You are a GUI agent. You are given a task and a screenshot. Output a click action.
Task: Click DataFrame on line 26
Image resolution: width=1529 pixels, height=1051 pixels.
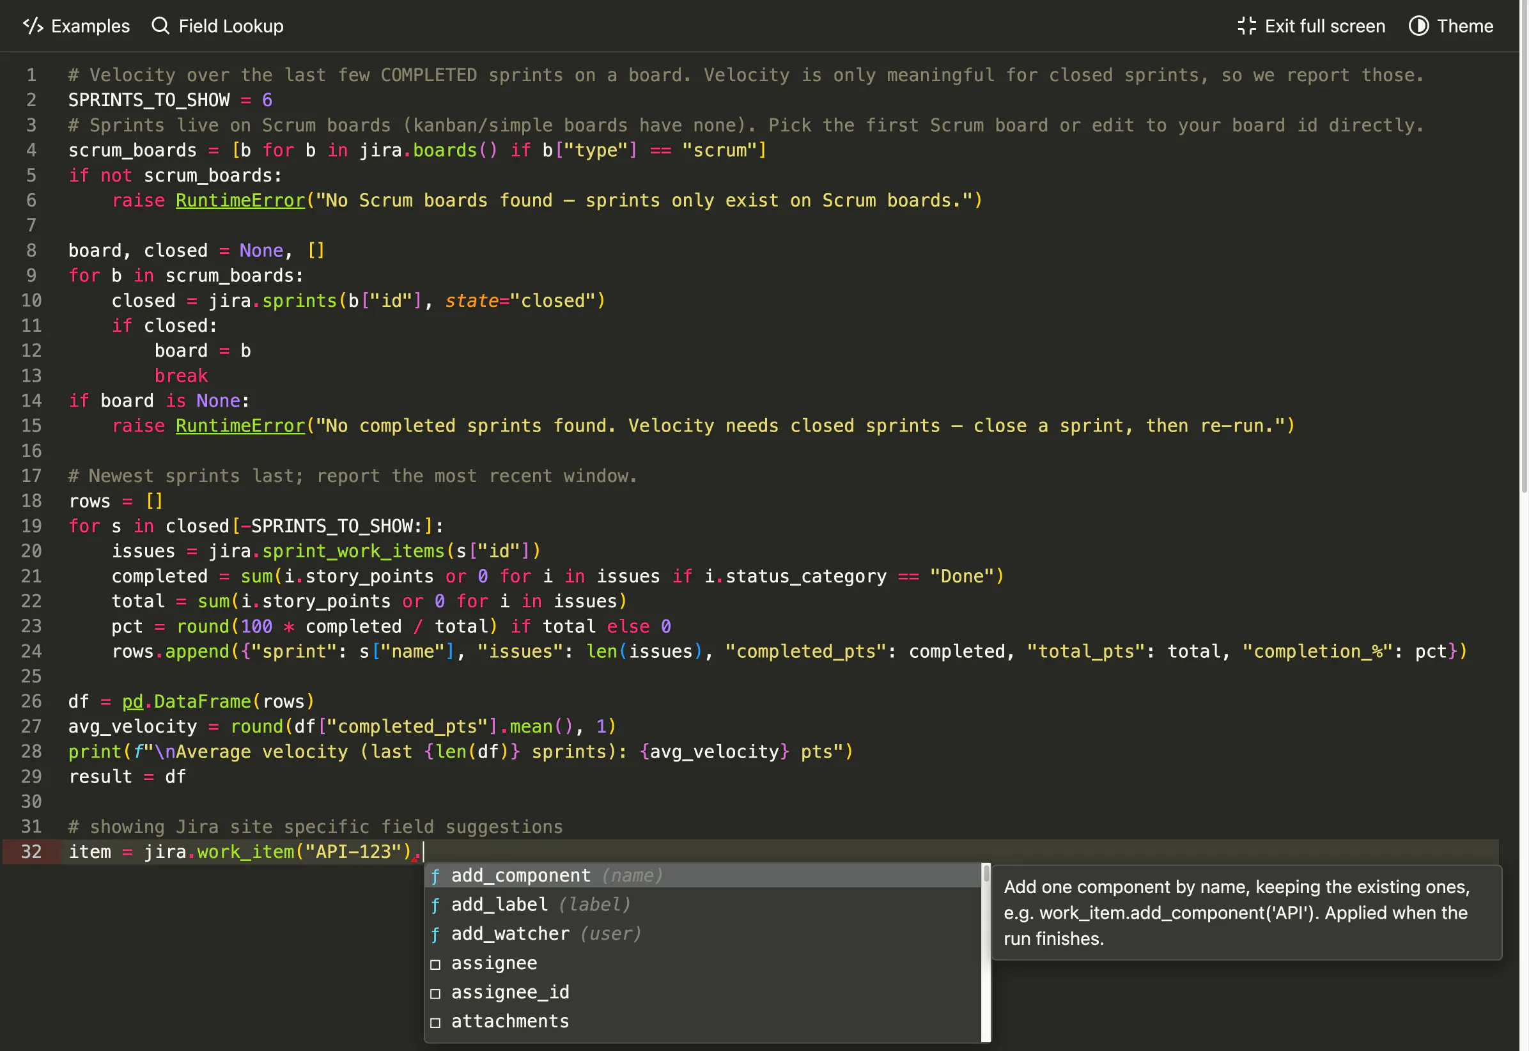pyautogui.click(x=203, y=702)
